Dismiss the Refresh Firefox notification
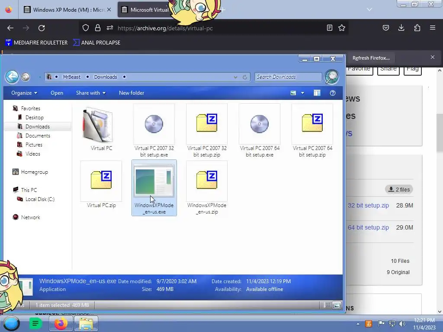This screenshot has width=443, height=332. click(433, 57)
